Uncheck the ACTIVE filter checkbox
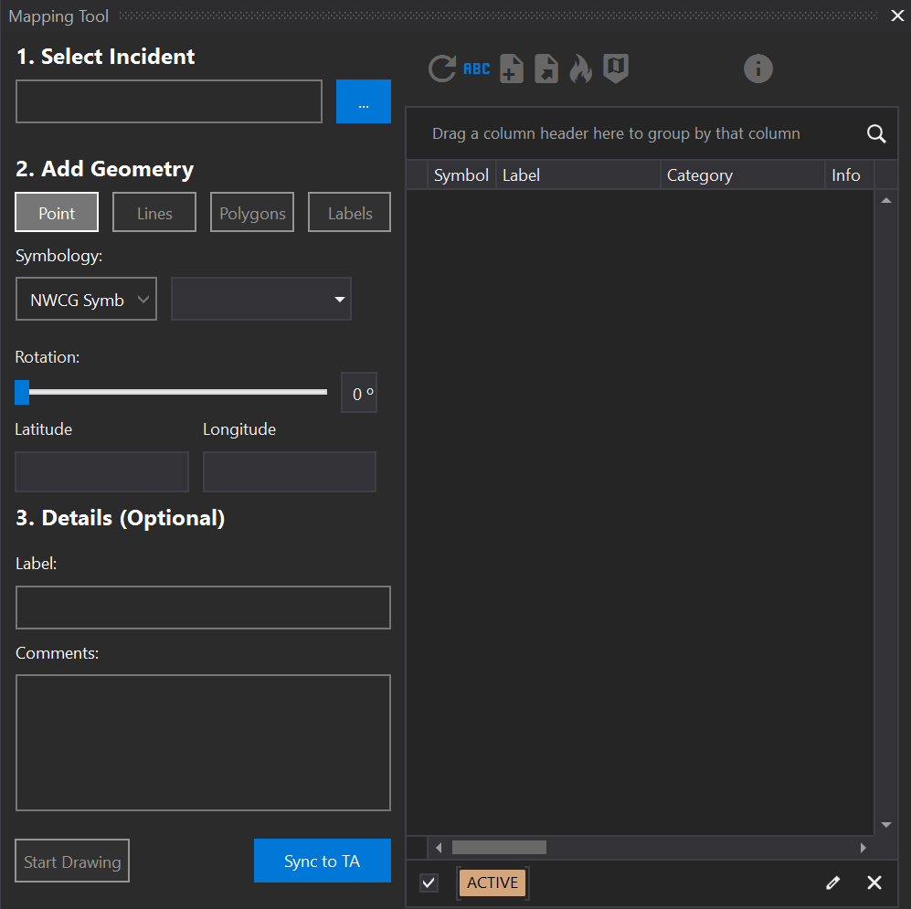The image size is (911, 909). click(429, 883)
